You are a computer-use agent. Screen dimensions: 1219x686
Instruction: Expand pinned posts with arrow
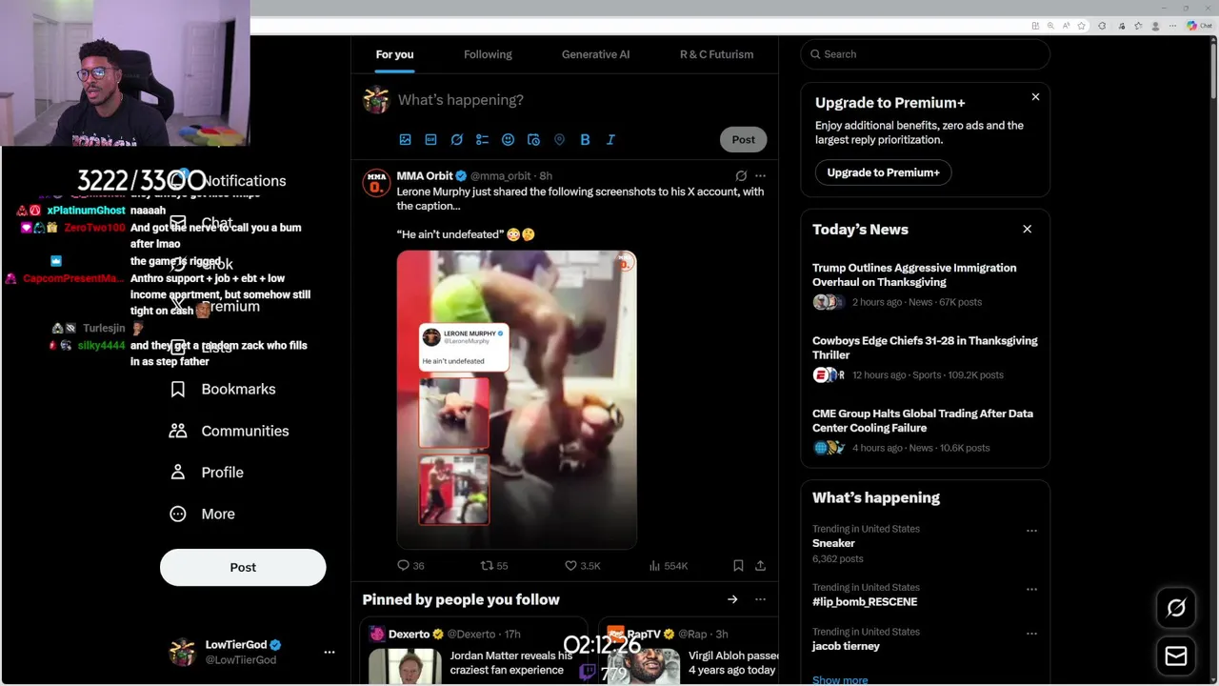(732, 599)
